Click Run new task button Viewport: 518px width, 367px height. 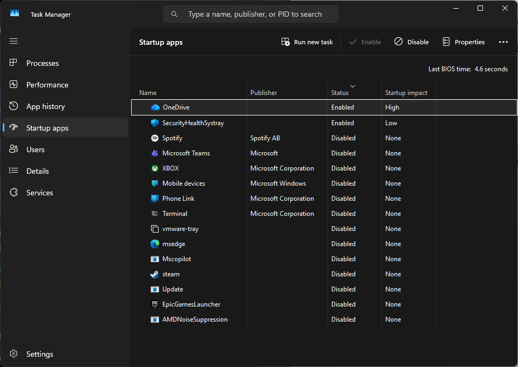click(307, 42)
